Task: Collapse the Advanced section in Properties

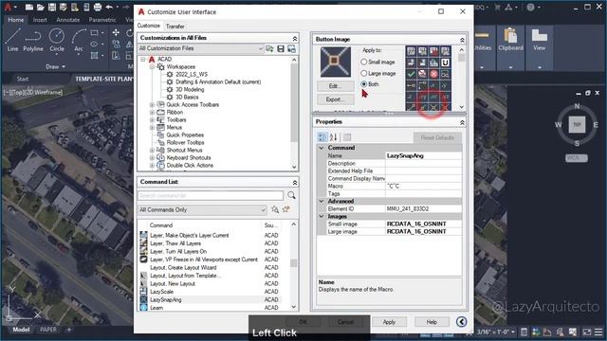Action: (x=322, y=201)
